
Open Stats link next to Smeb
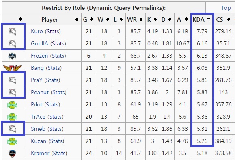tap(55, 129)
